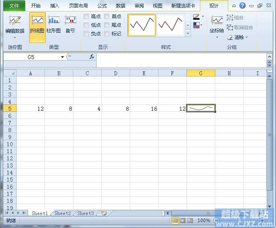
Task: Expand the 编辑数据 dropdown arrow
Action: pos(15,37)
